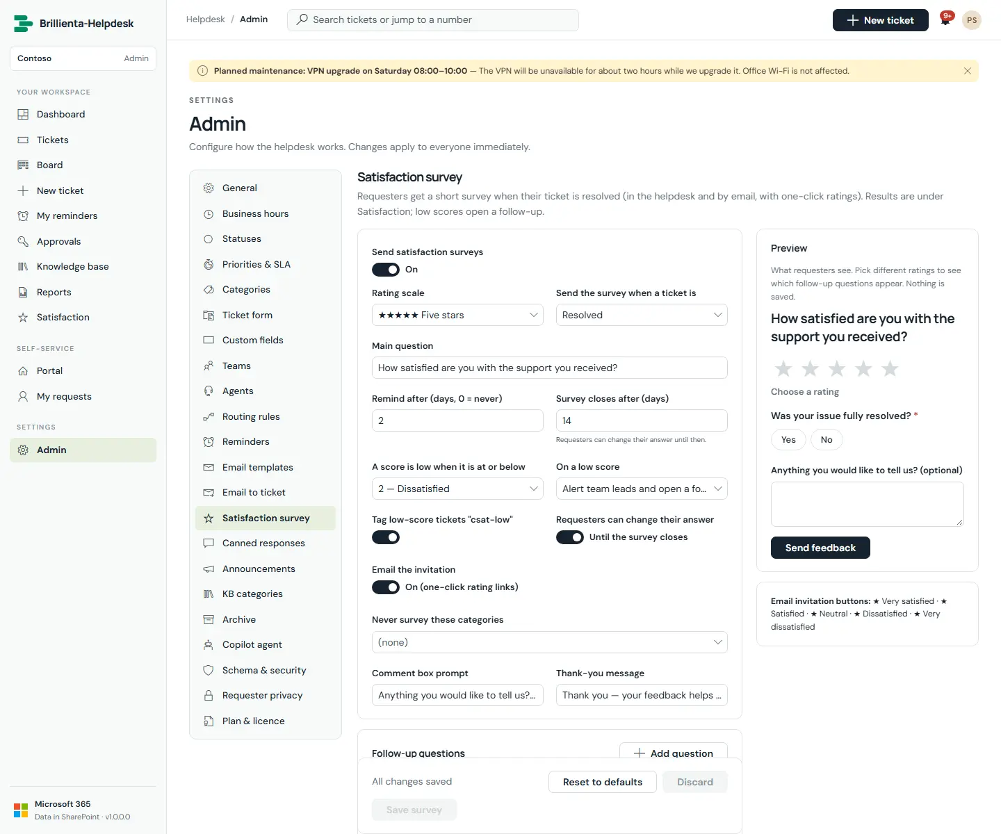Image resolution: width=1001 pixels, height=834 pixels.
Task: Click the New ticket button
Action: tap(881, 20)
